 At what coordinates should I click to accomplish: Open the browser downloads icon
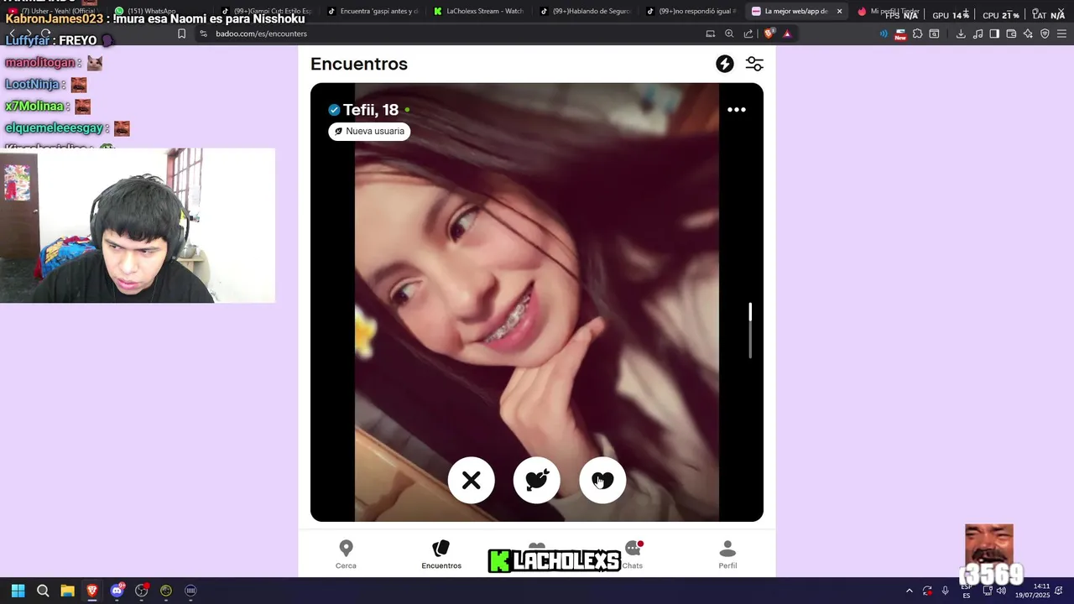(961, 34)
